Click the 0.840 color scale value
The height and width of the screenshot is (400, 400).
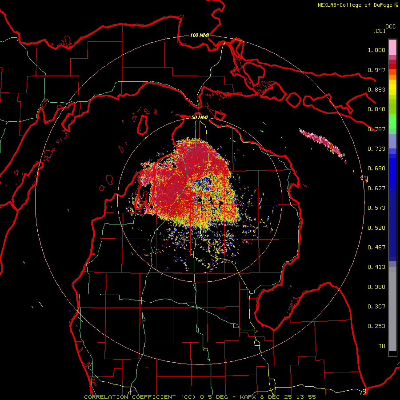(x=376, y=109)
